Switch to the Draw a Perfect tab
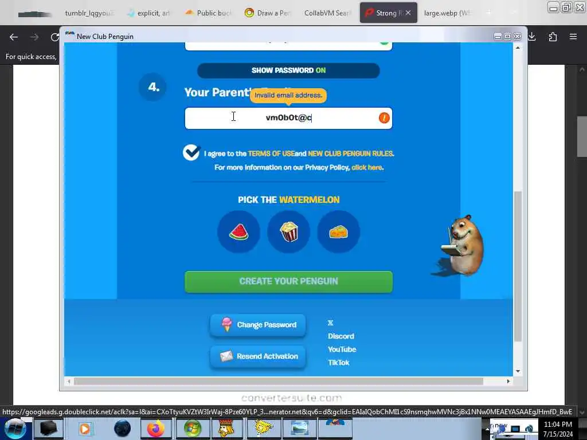This screenshot has height=440, width=587. tap(267, 13)
